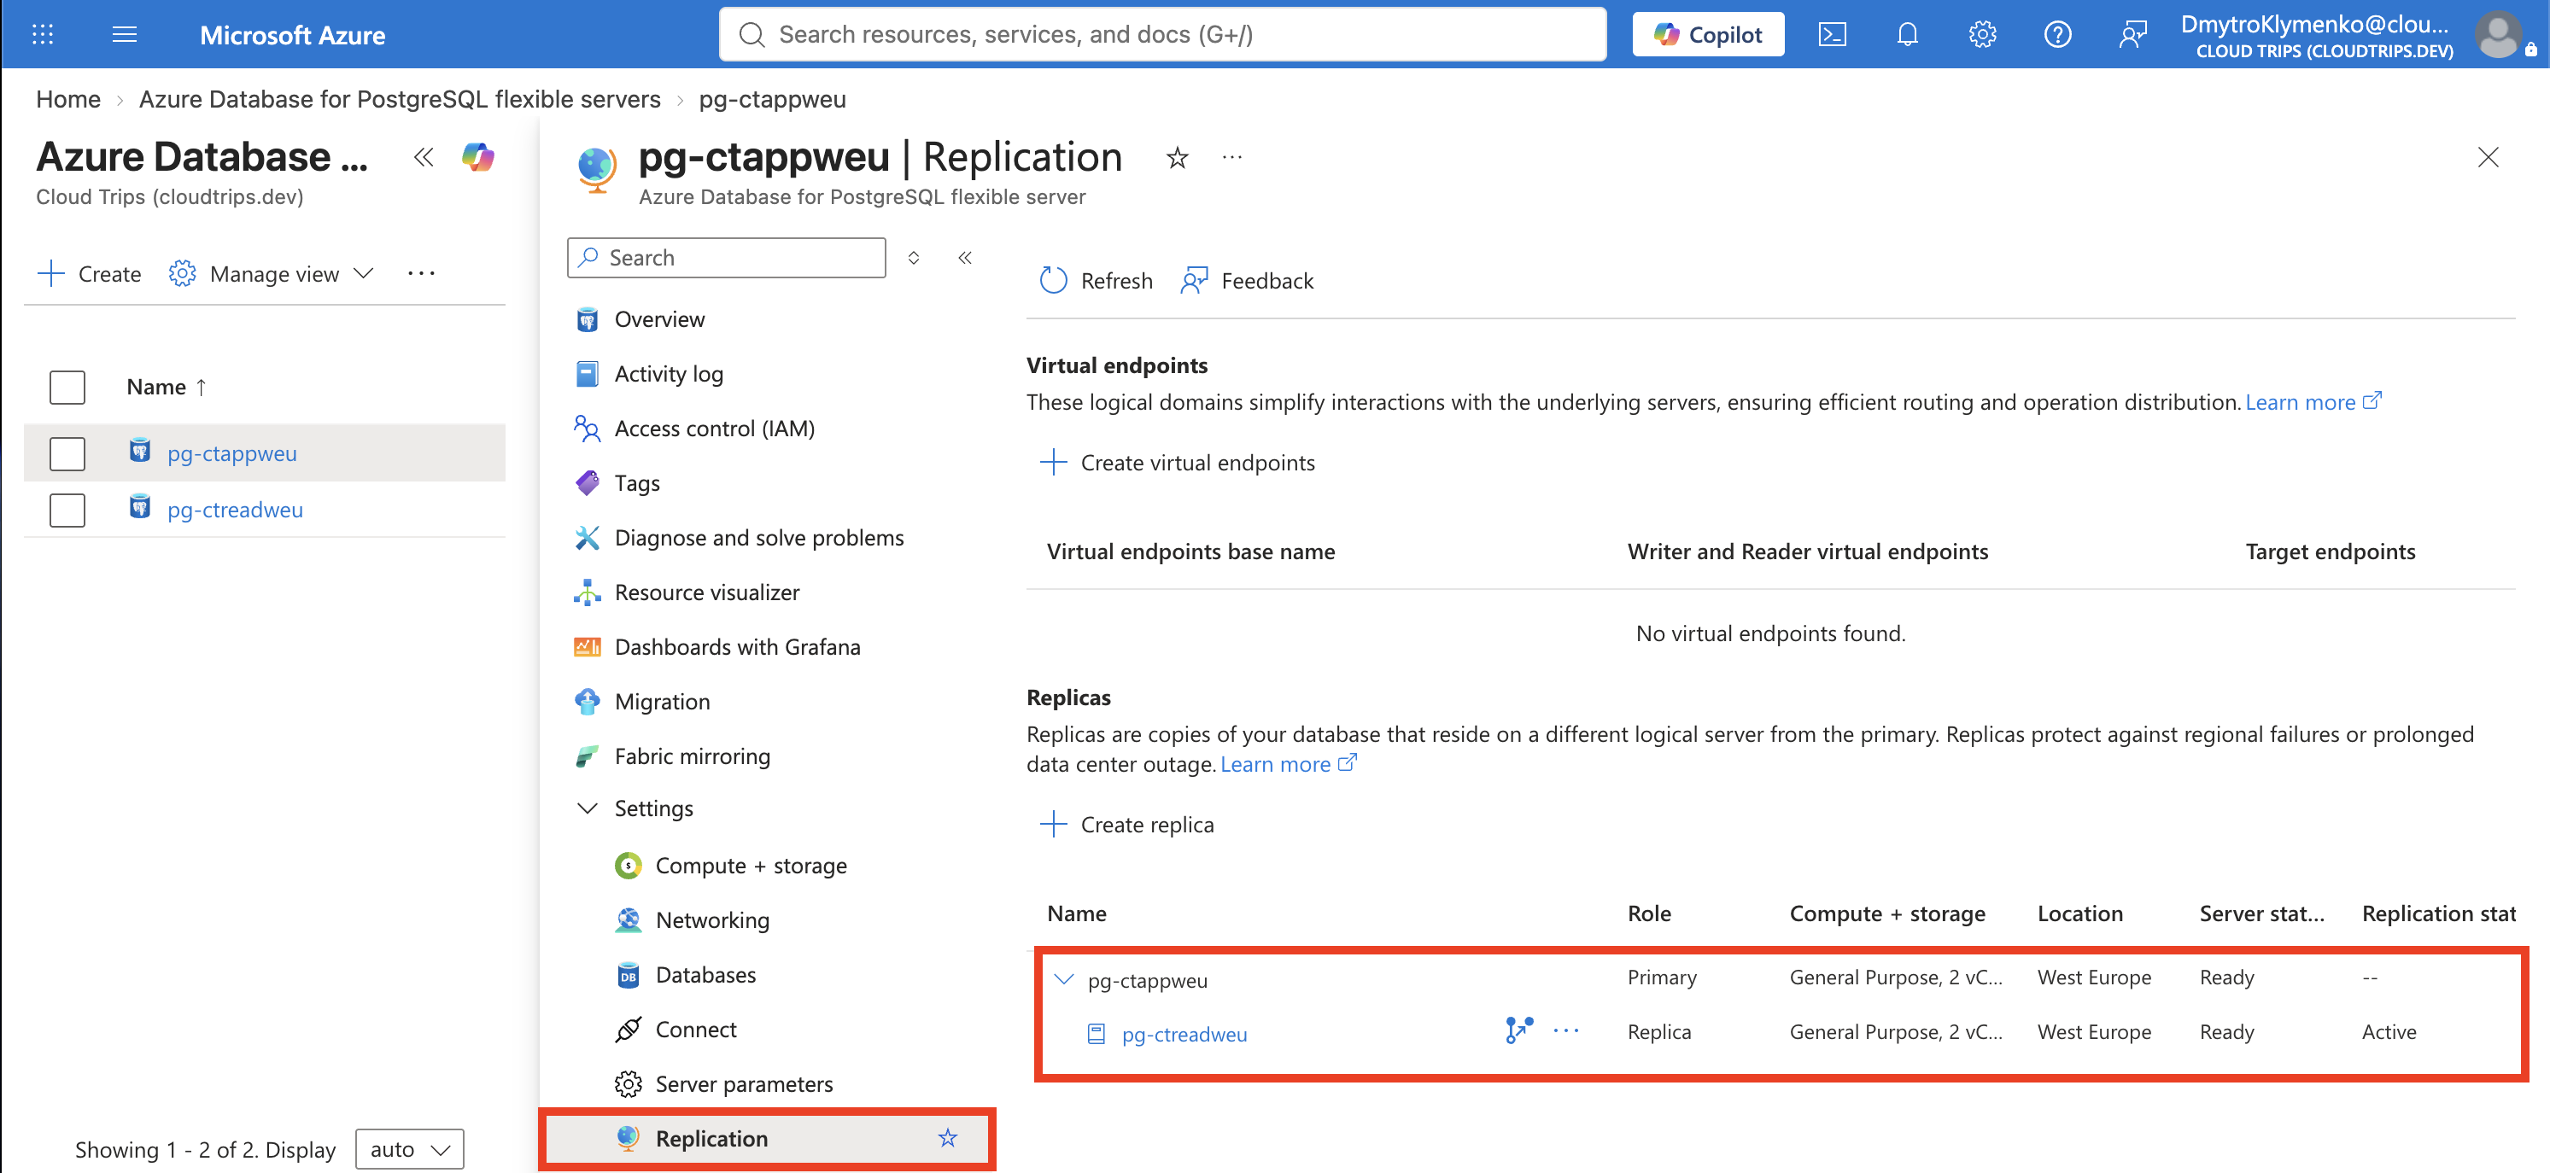Screen dimensions: 2550x1173
Task: Toggle expand/collapse all menu groups
Action: pos(914,257)
